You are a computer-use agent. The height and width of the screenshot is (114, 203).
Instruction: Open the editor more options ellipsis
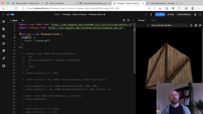coord(133,20)
